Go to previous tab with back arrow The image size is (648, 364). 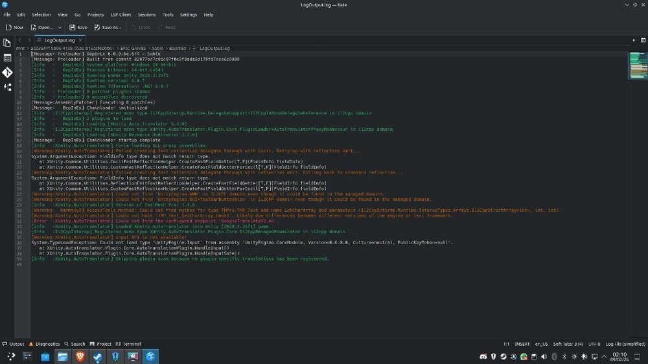20,40
